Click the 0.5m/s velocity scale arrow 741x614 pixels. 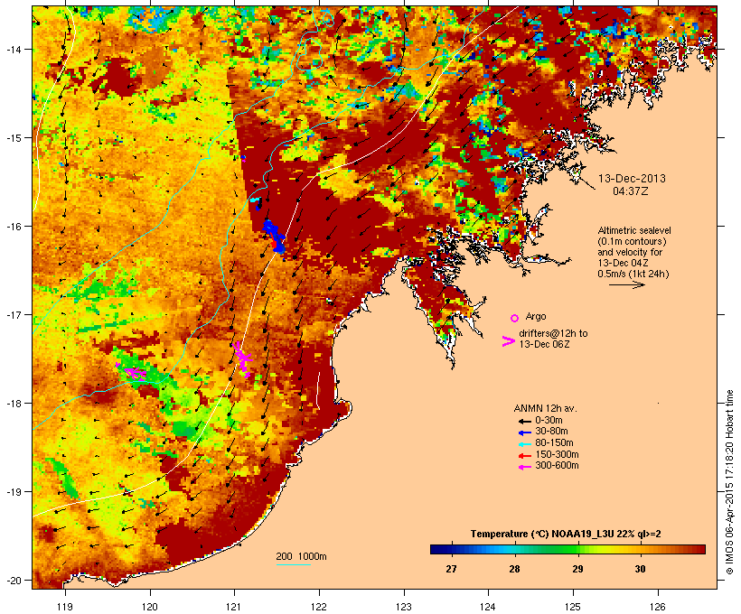pos(626,284)
